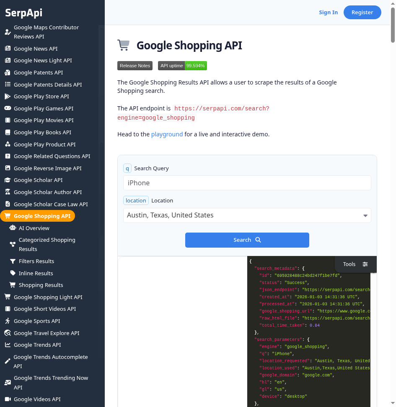Click the Google Reverse Image picture icon
396x407 pixels.
click(8, 168)
